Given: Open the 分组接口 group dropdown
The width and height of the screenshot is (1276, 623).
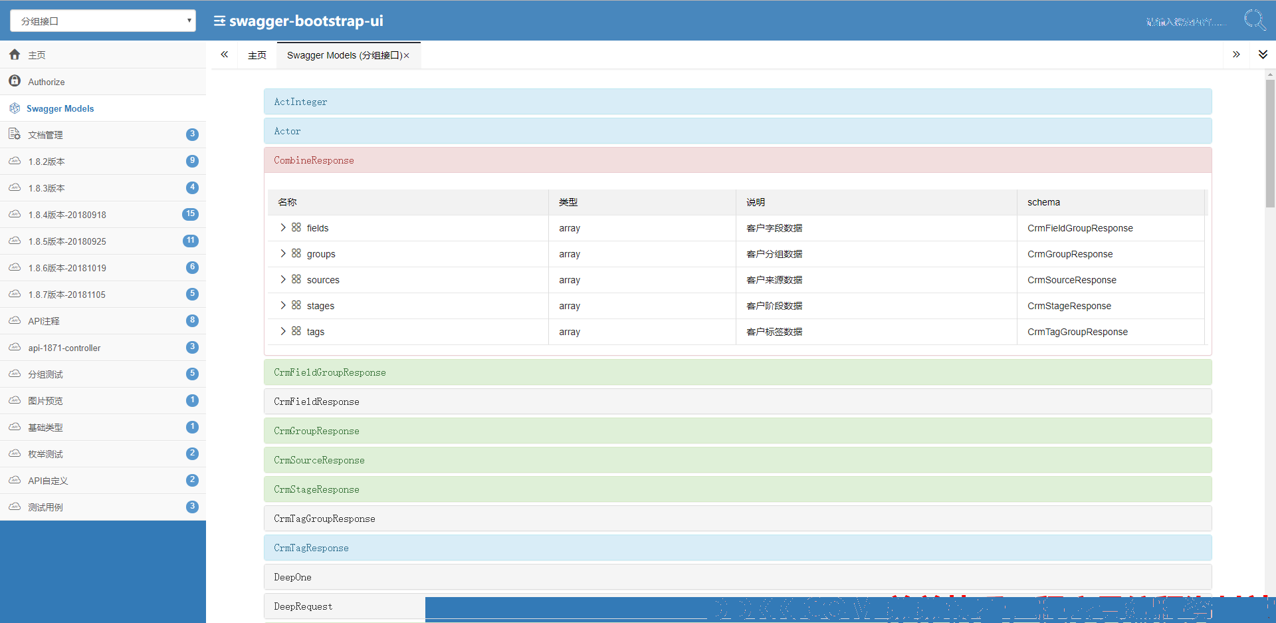Looking at the screenshot, I should coord(103,21).
